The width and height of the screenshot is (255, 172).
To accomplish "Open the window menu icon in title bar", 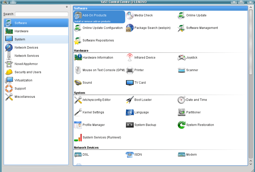I will click(x=5, y=2).
